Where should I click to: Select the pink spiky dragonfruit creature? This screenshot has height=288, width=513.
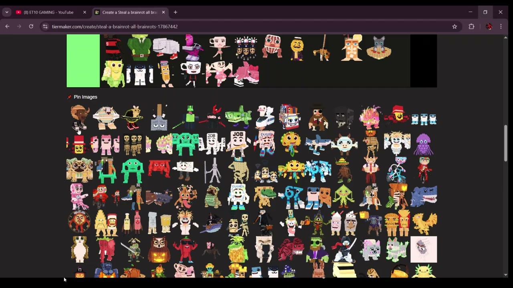point(370,117)
